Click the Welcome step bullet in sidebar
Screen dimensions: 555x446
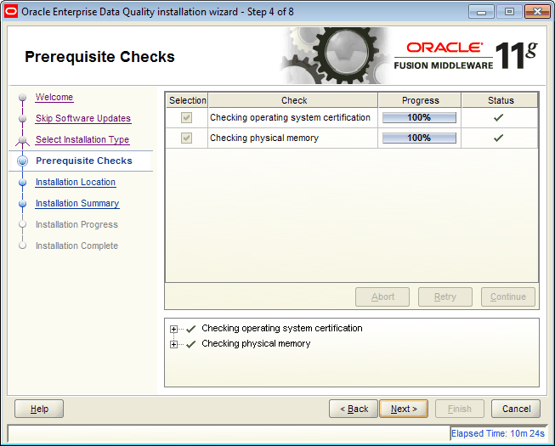pyautogui.click(x=23, y=97)
